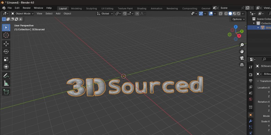
Task: Open the Render menu
Action: [x=27, y=8]
